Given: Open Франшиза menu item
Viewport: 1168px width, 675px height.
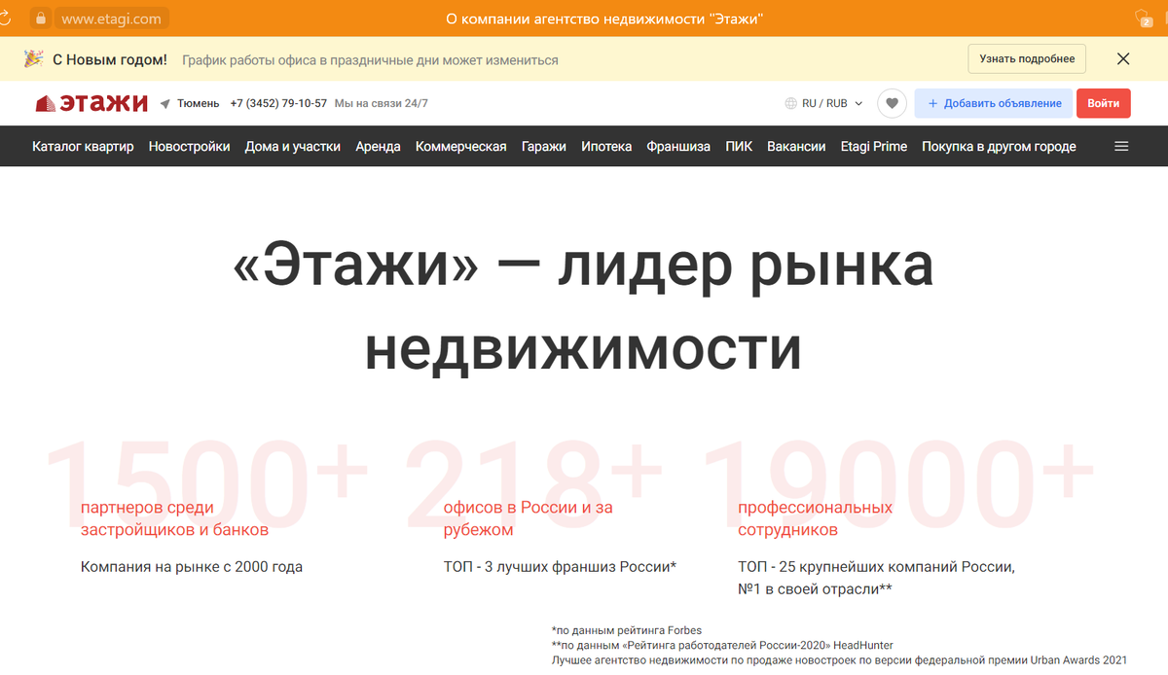Looking at the screenshot, I should tap(678, 147).
